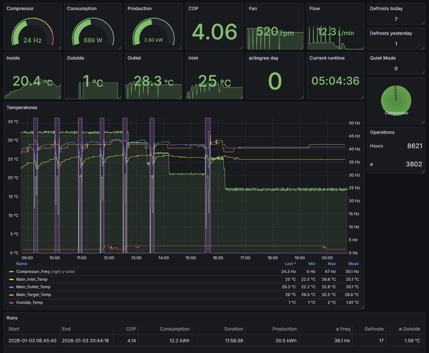Click the Defrosts yesterday panel resize handle
Screen dimensions: 429x353
[x=424, y=48]
